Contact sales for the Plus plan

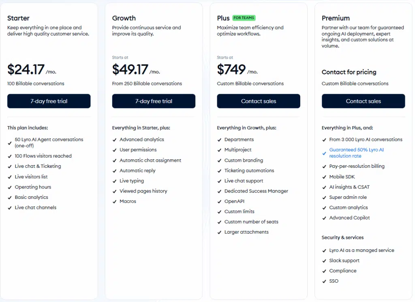[x=258, y=101]
